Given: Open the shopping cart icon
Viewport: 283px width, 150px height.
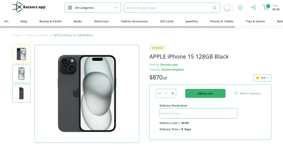Looking at the screenshot, I should tap(266, 7).
